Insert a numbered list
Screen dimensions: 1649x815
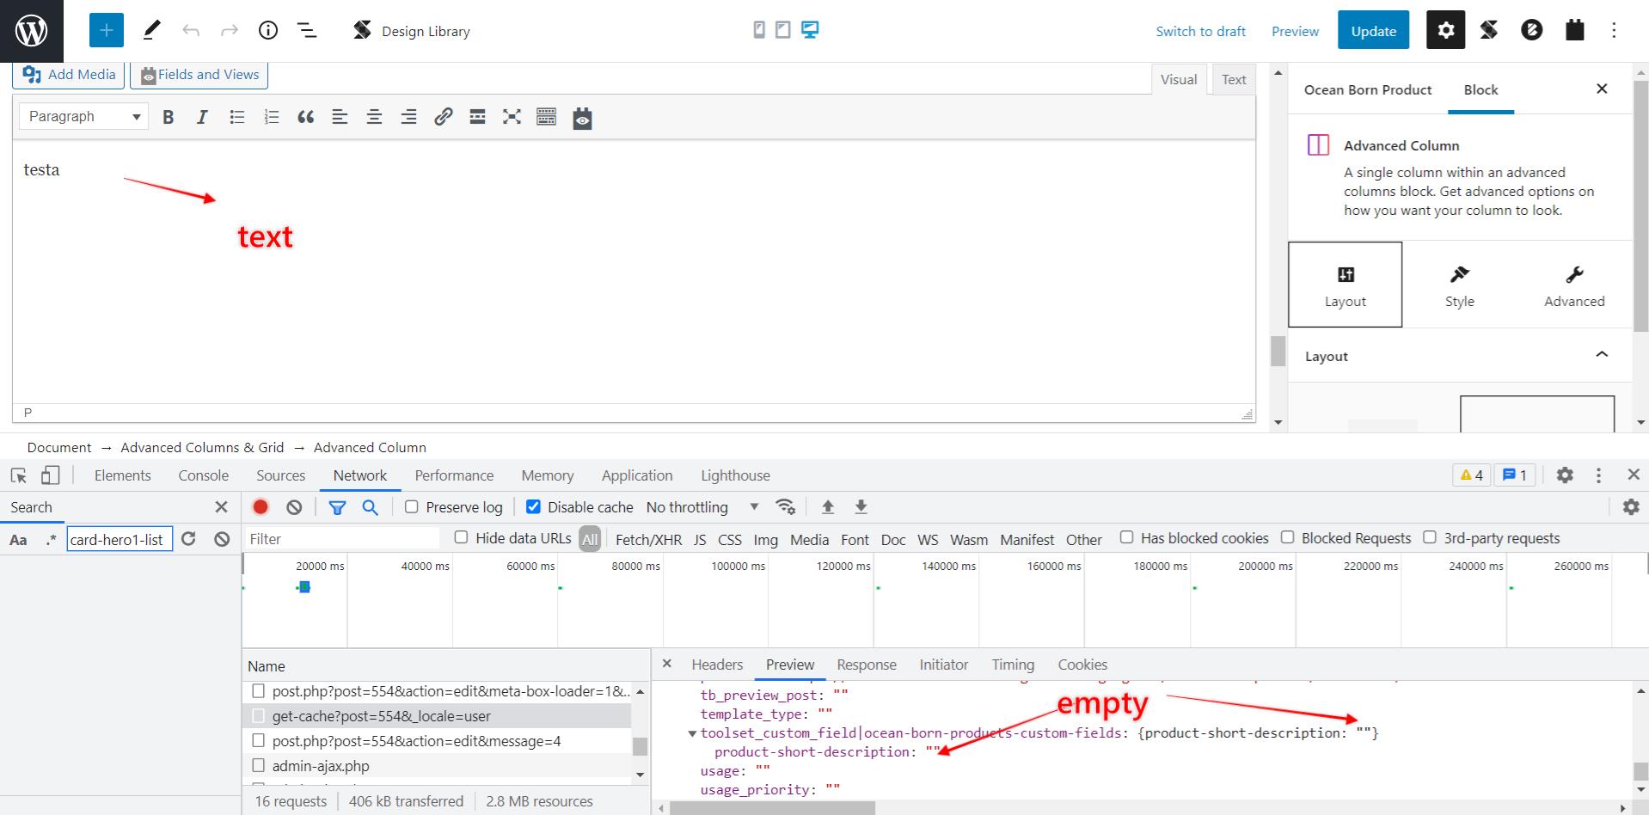tap(272, 117)
